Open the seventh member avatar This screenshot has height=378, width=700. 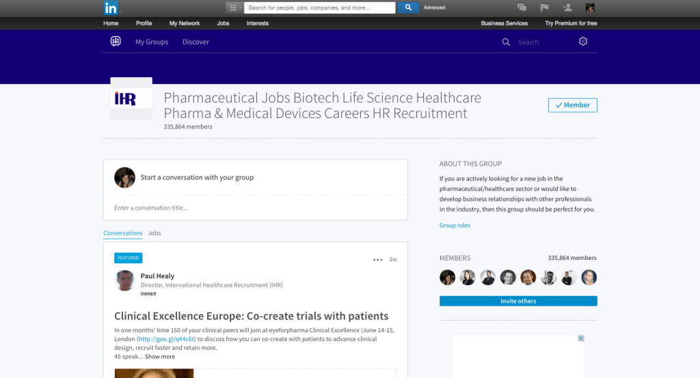tap(569, 277)
